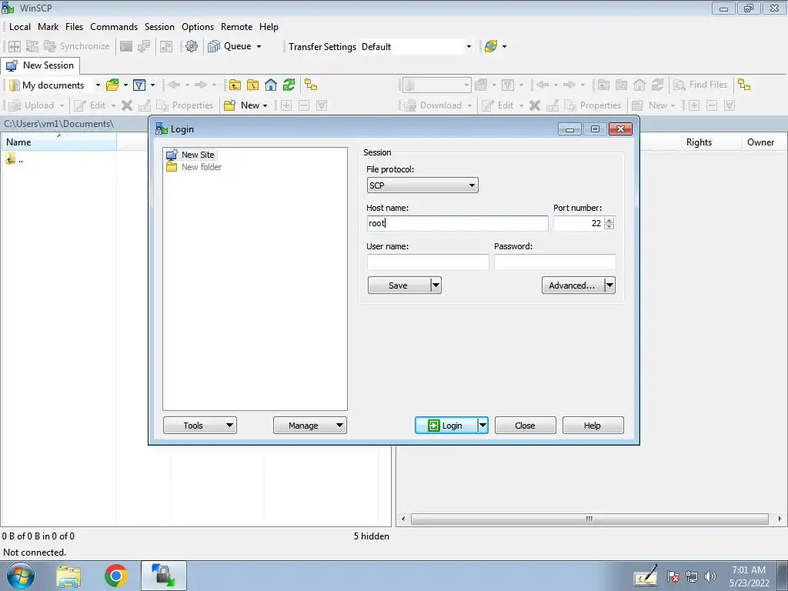Open the Remote menu
This screenshot has width=788, height=591.
click(x=237, y=27)
